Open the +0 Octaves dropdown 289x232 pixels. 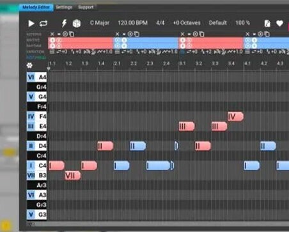pos(187,23)
